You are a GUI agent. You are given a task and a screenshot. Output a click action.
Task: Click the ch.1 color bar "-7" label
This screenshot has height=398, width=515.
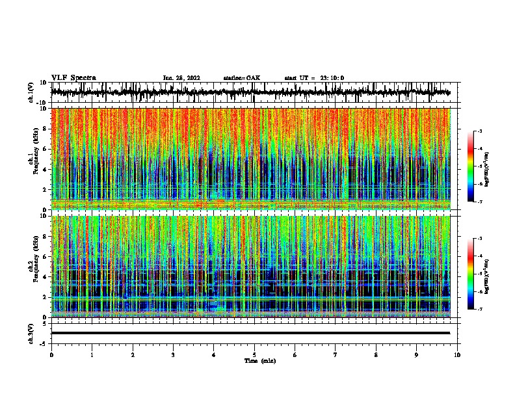479,202
